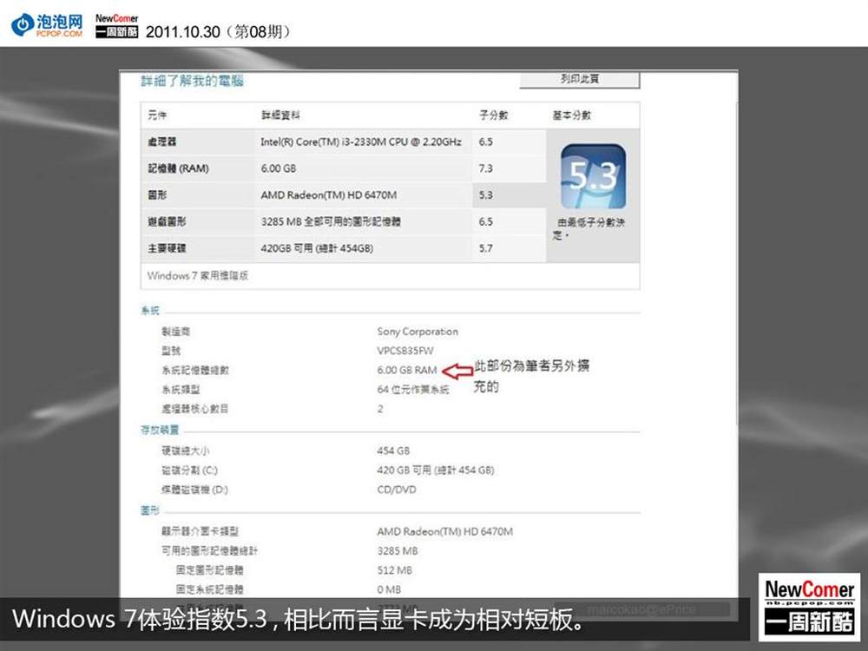
Task: Click the 磁碟分割 (C:) label
Action: point(189,470)
